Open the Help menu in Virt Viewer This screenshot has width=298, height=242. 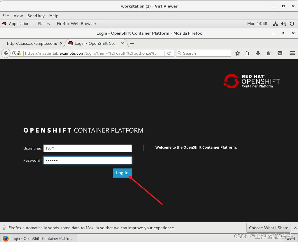pos(54,16)
